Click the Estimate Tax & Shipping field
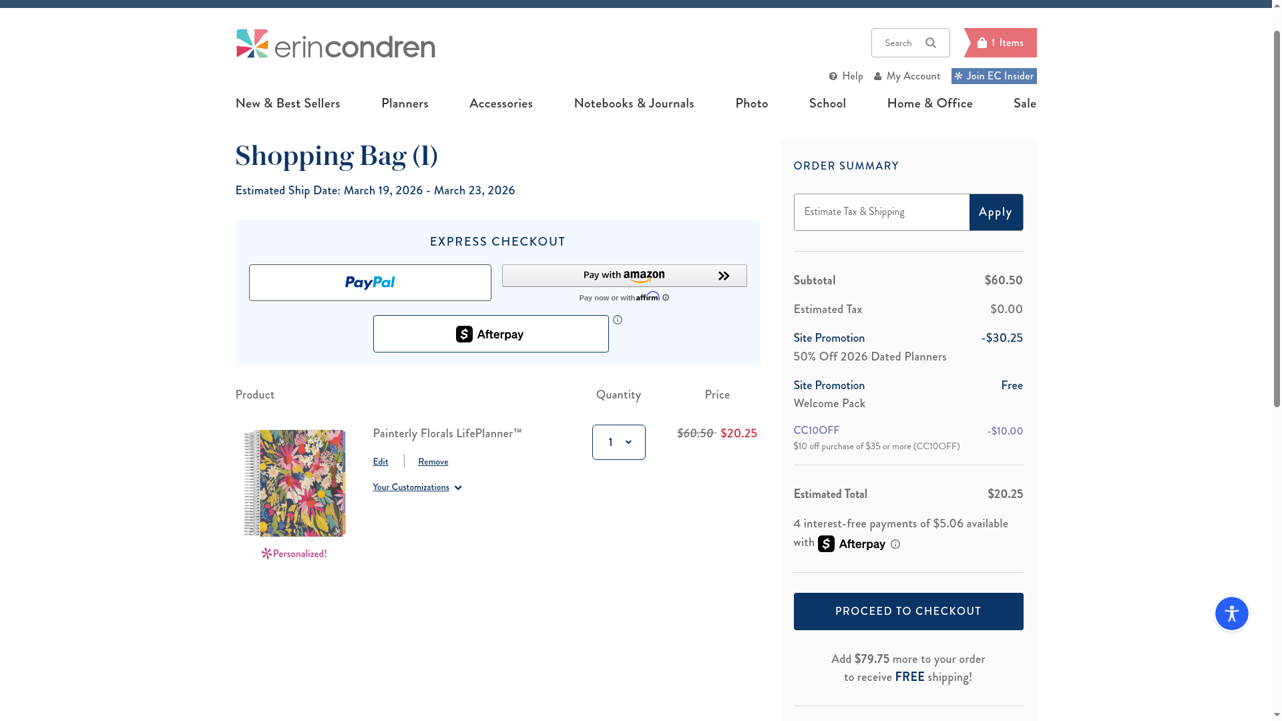This screenshot has height=721, width=1282. [x=881, y=212]
